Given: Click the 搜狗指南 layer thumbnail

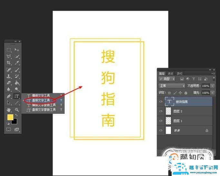Looking at the screenshot, I should 169,102.
